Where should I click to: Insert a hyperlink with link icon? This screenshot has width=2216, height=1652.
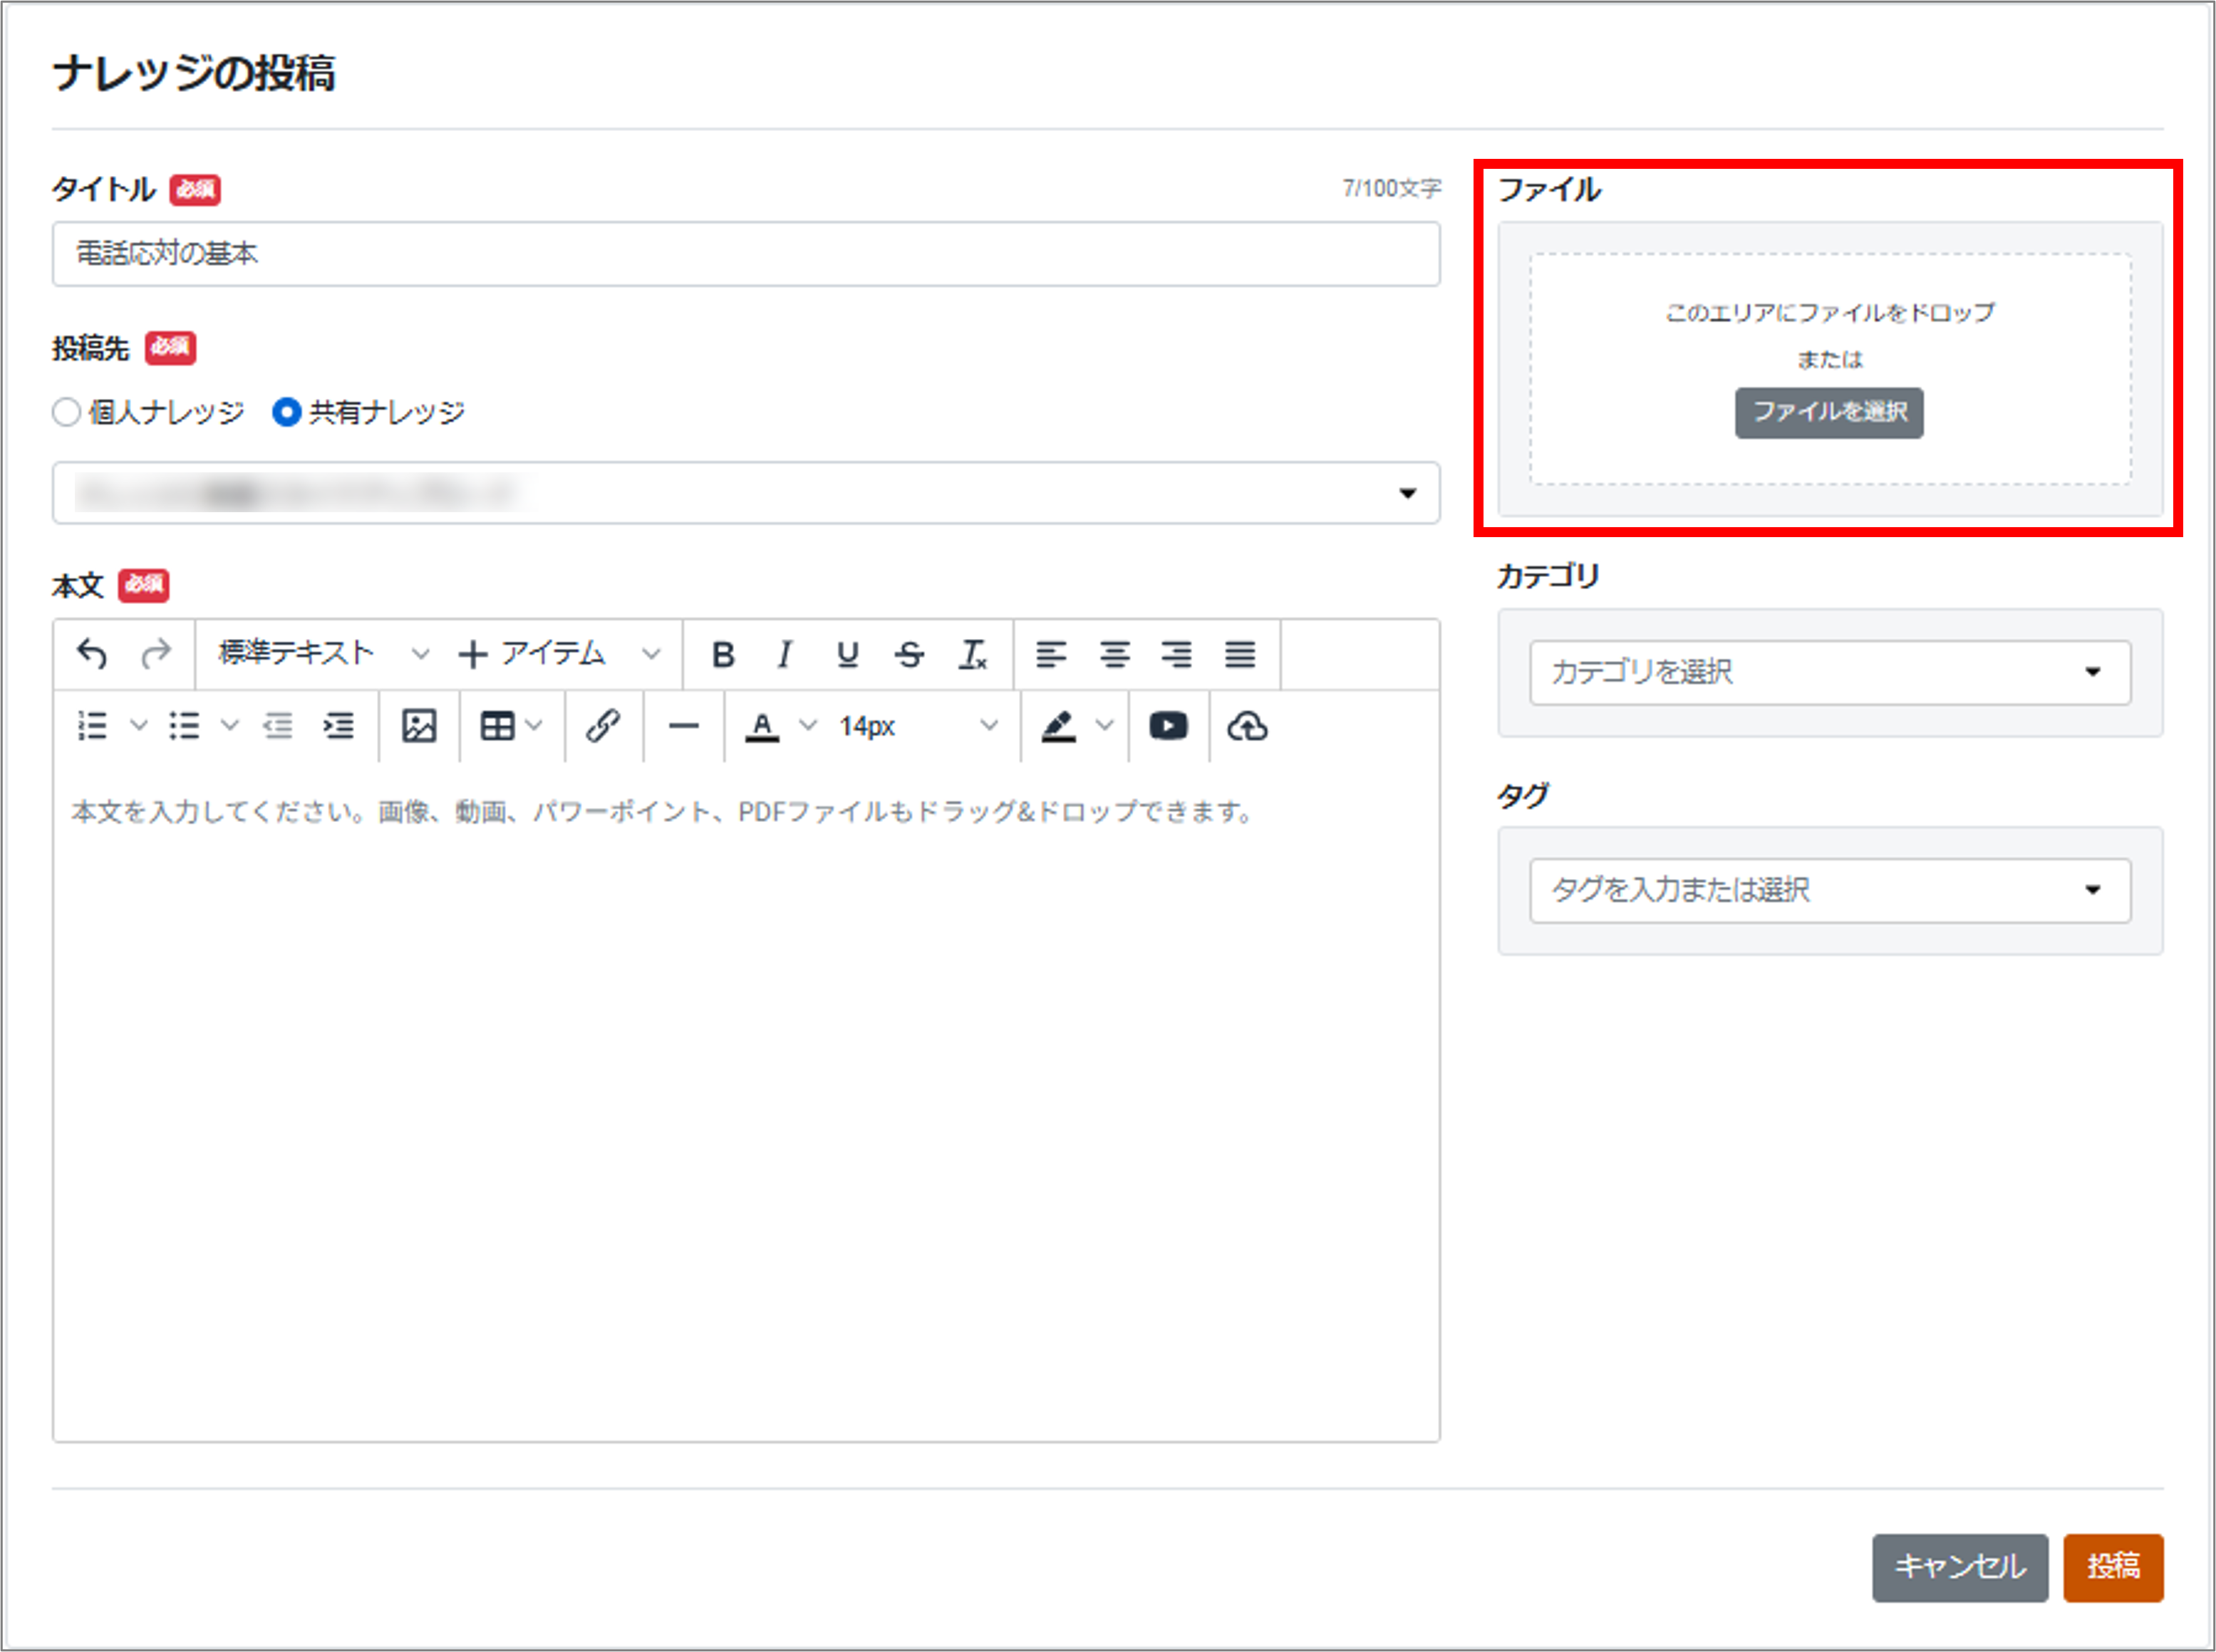(603, 726)
